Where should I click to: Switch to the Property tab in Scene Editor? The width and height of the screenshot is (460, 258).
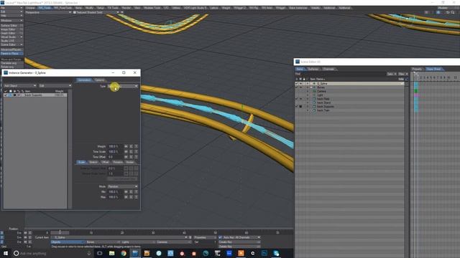click(x=417, y=69)
